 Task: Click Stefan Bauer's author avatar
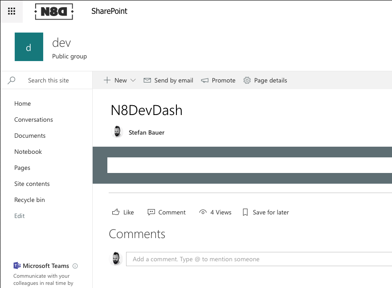coord(117,132)
